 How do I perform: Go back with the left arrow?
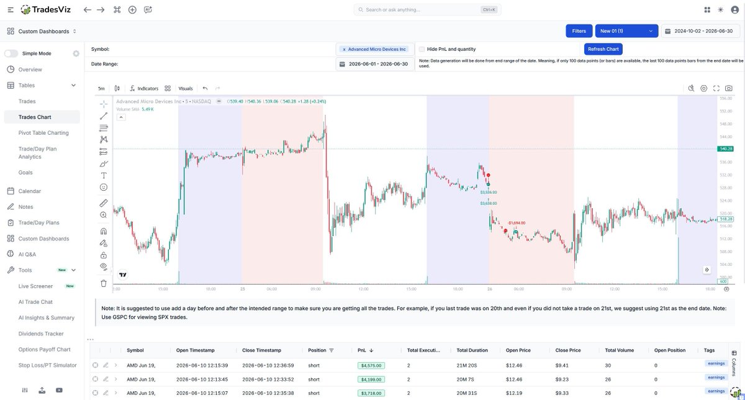click(88, 10)
